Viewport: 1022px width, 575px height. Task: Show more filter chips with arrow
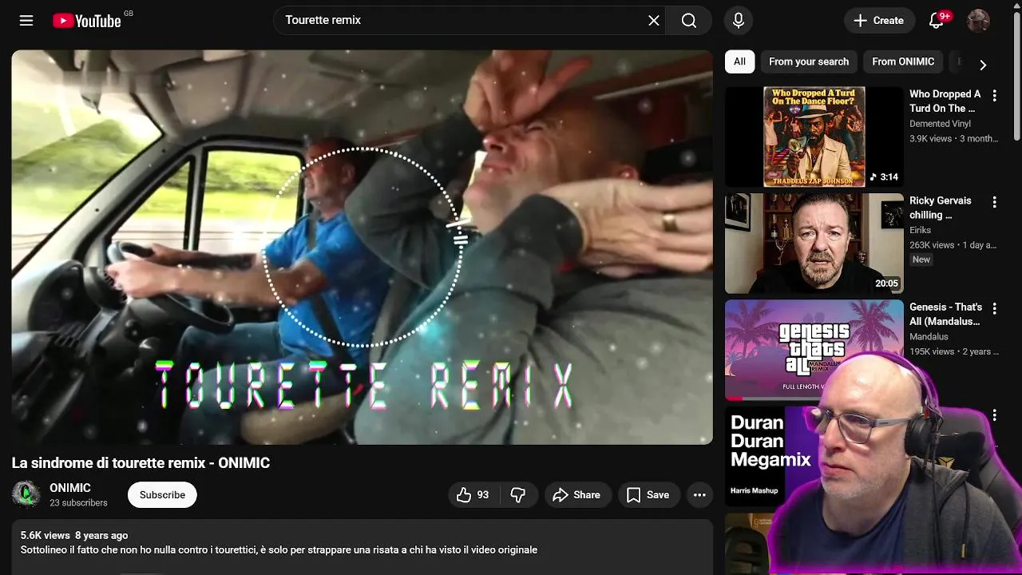click(983, 65)
